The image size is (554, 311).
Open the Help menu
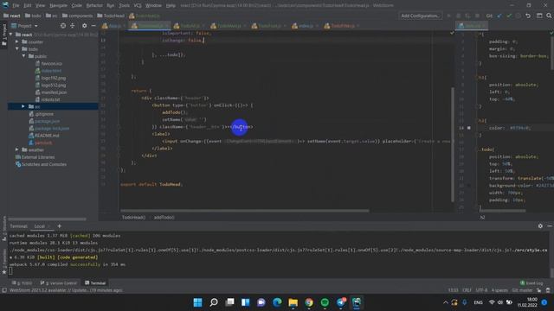(x=171, y=6)
